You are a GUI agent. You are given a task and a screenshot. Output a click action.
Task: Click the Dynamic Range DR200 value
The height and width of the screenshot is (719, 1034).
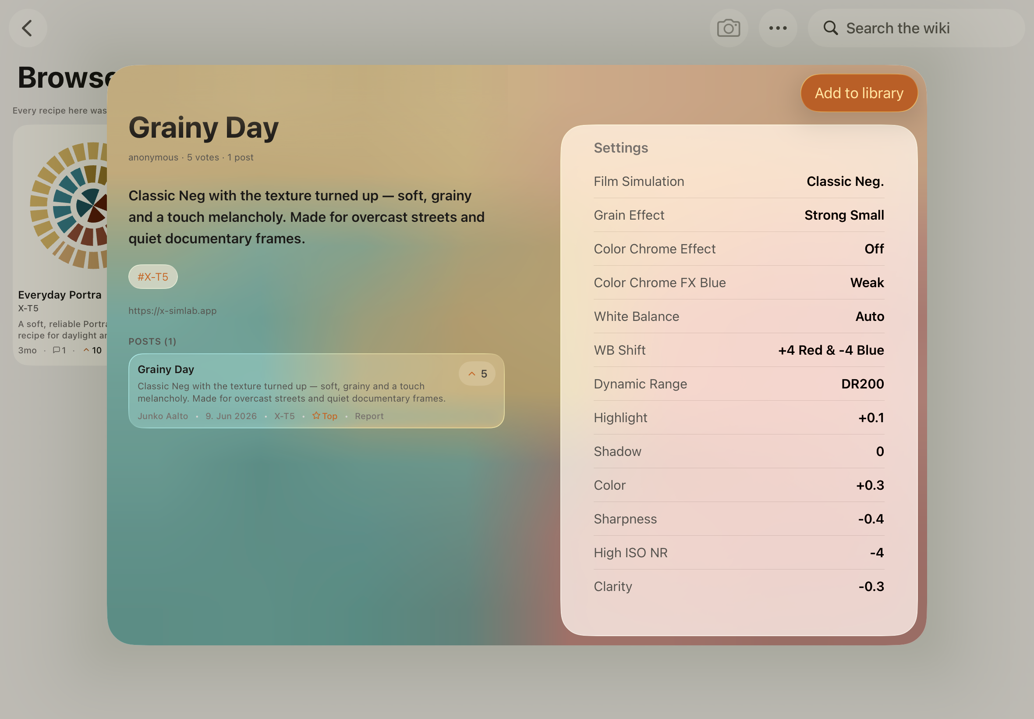tap(863, 384)
